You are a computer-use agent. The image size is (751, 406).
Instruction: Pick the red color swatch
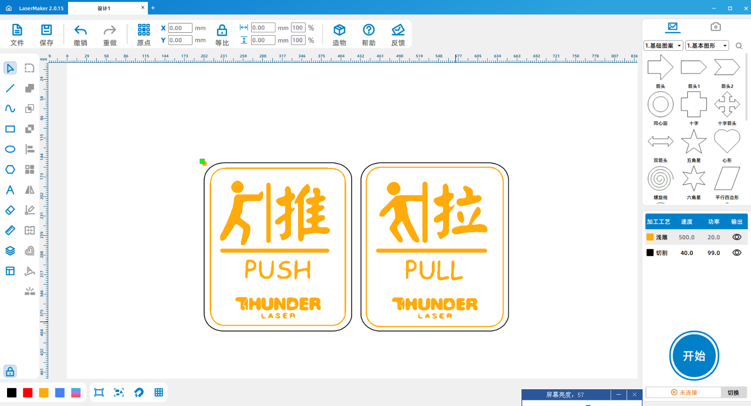coord(28,392)
